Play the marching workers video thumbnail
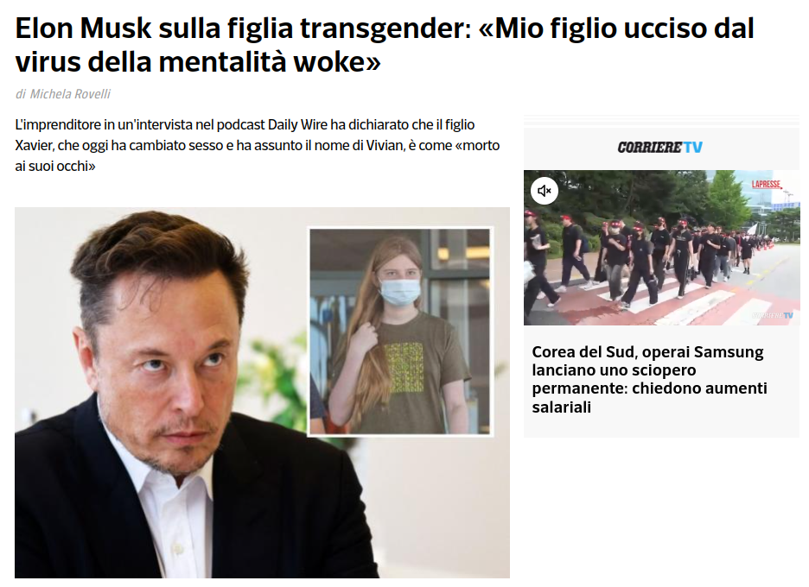Image resolution: width=809 pixels, height=587 pixels. click(x=661, y=248)
